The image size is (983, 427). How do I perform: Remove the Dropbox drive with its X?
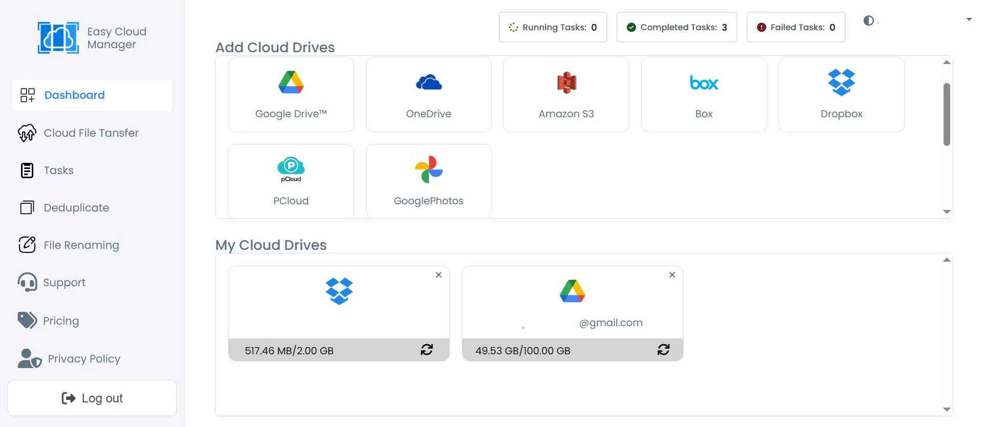439,275
